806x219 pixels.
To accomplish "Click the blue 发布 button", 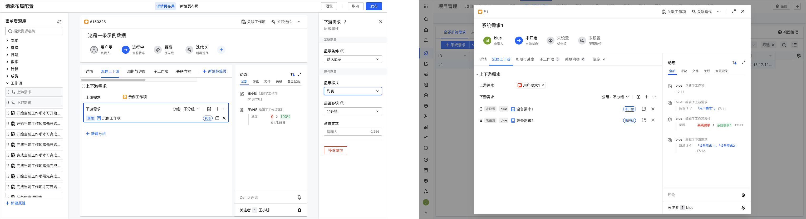I will point(374,6).
